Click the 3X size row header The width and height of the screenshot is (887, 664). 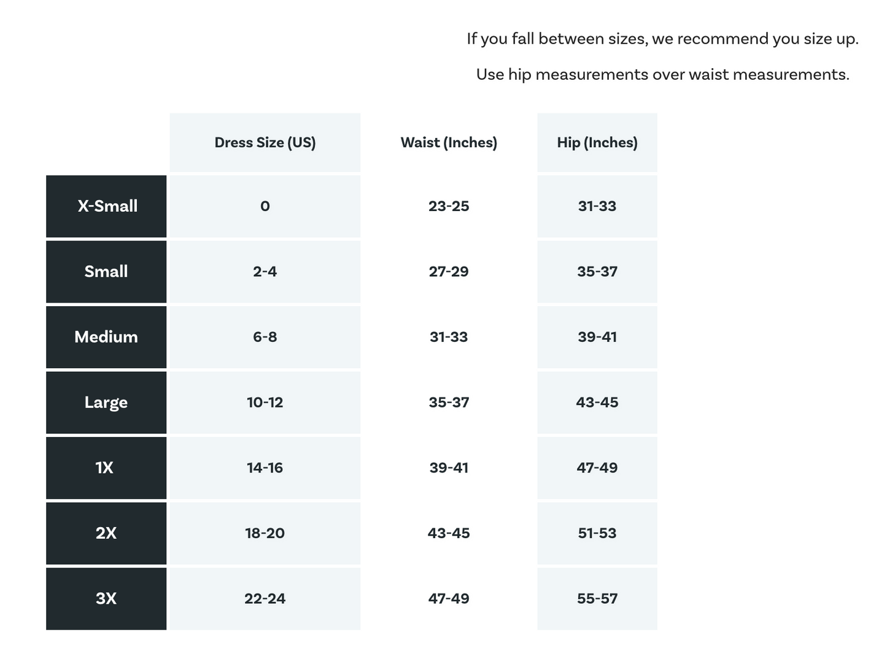106,598
